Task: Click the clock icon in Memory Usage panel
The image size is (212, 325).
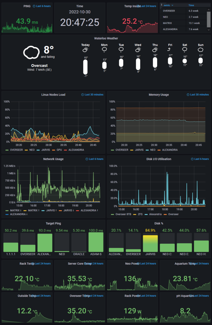Action: (x=188, y=95)
